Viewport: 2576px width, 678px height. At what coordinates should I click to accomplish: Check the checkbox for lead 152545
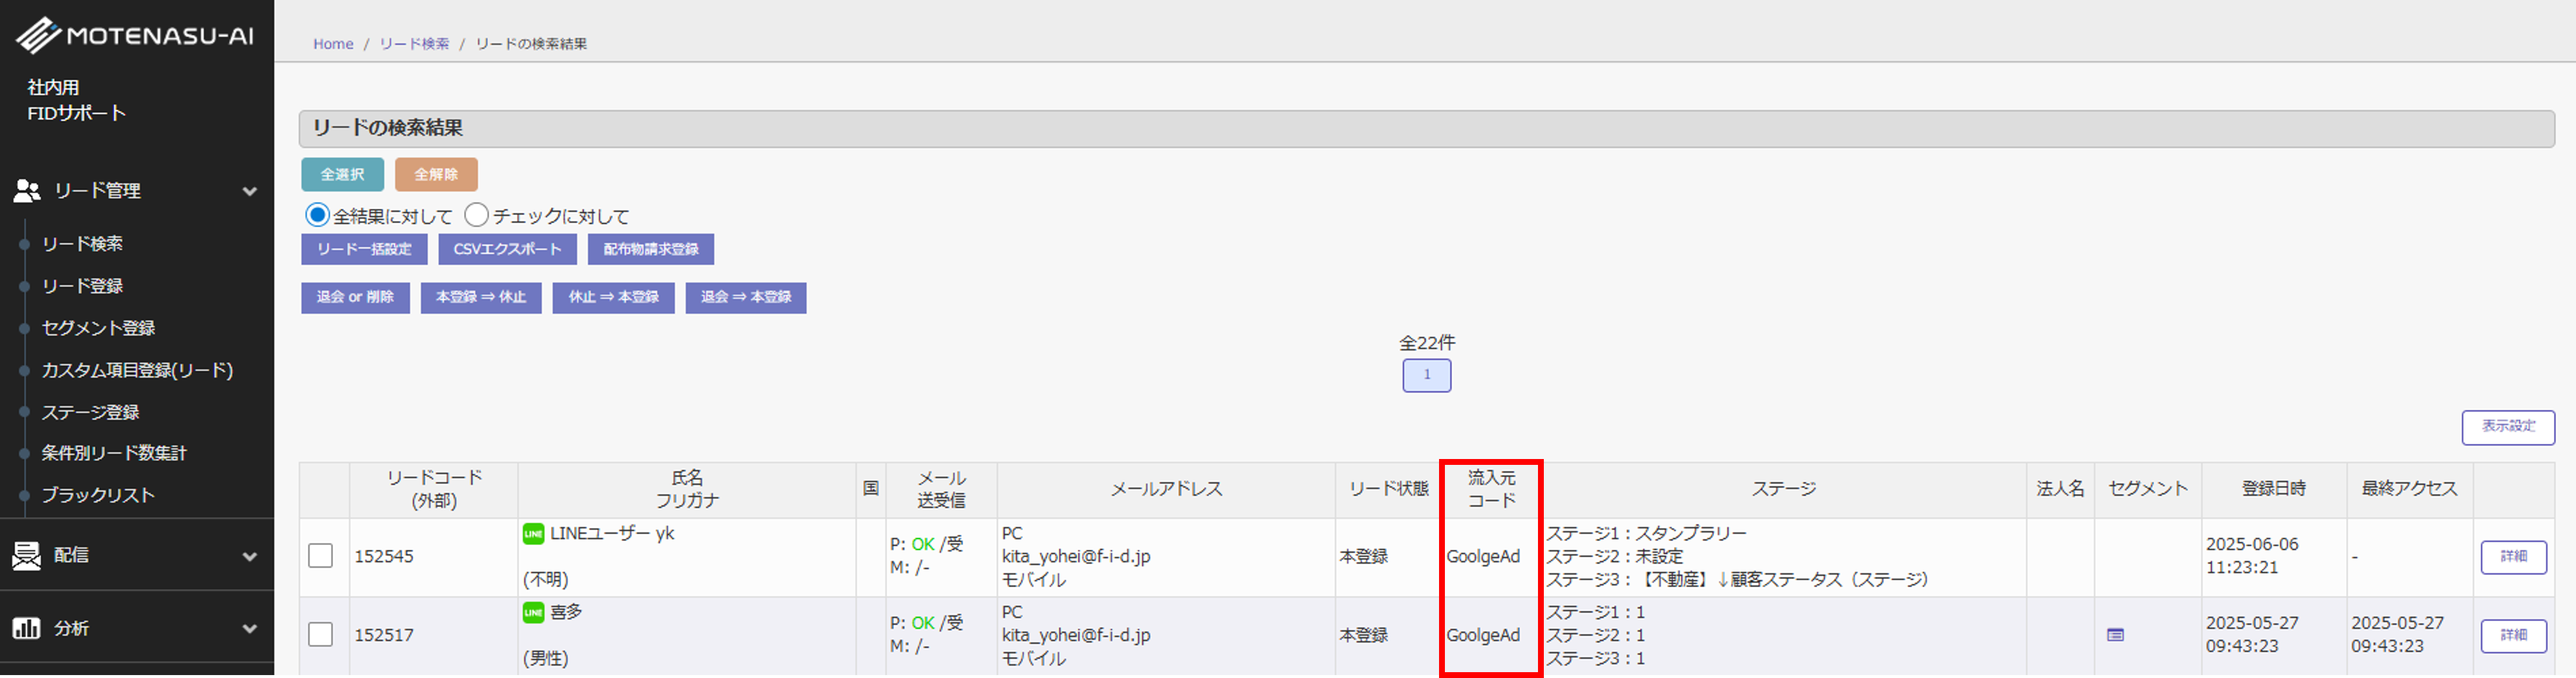(320, 556)
